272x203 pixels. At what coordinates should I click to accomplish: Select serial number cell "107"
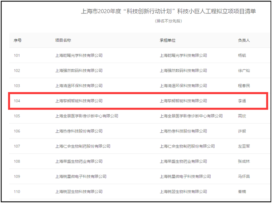(17, 146)
